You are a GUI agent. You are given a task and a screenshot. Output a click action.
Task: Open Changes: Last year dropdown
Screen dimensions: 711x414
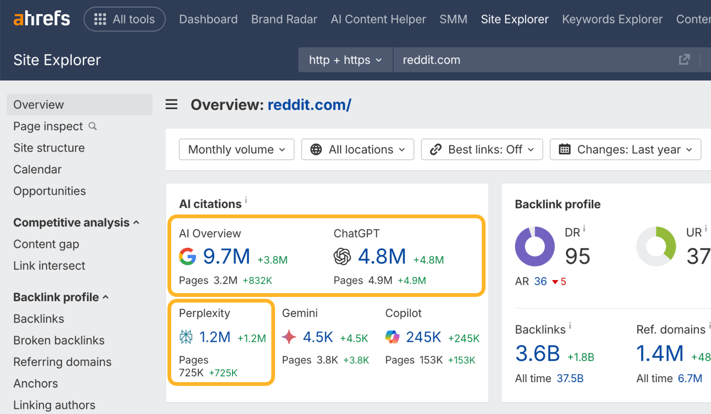[625, 149]
